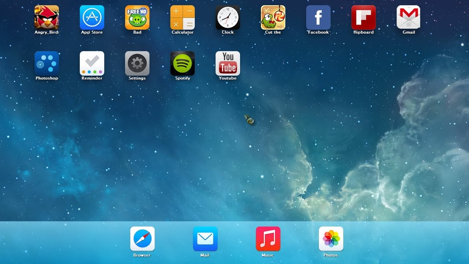Launch the Flipboard app
Viewport: 469px width, 264px height.
tap(363, 17)
